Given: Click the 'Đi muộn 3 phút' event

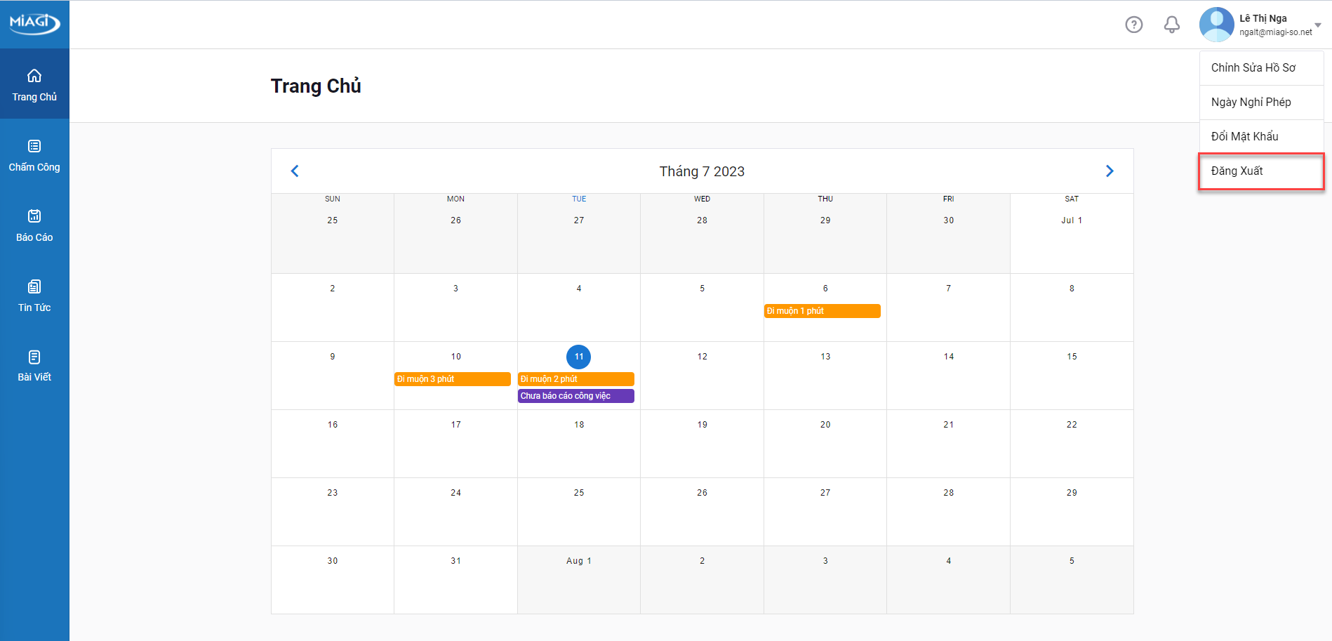Looking at the screenshot, I should click(x=453, y=379).
